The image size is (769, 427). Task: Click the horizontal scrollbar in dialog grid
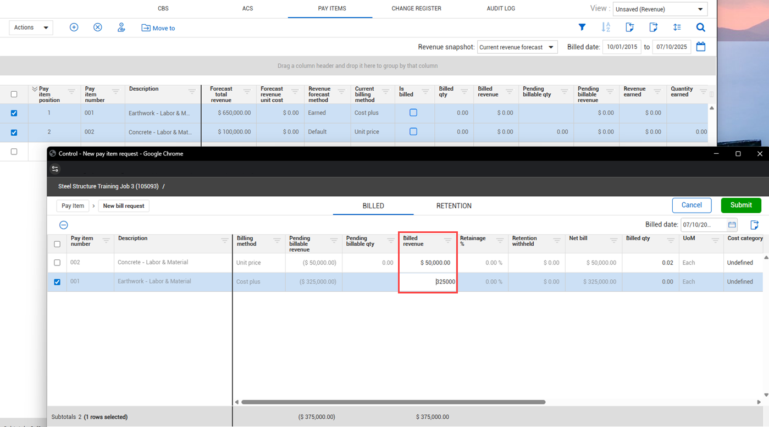(393, 402)
